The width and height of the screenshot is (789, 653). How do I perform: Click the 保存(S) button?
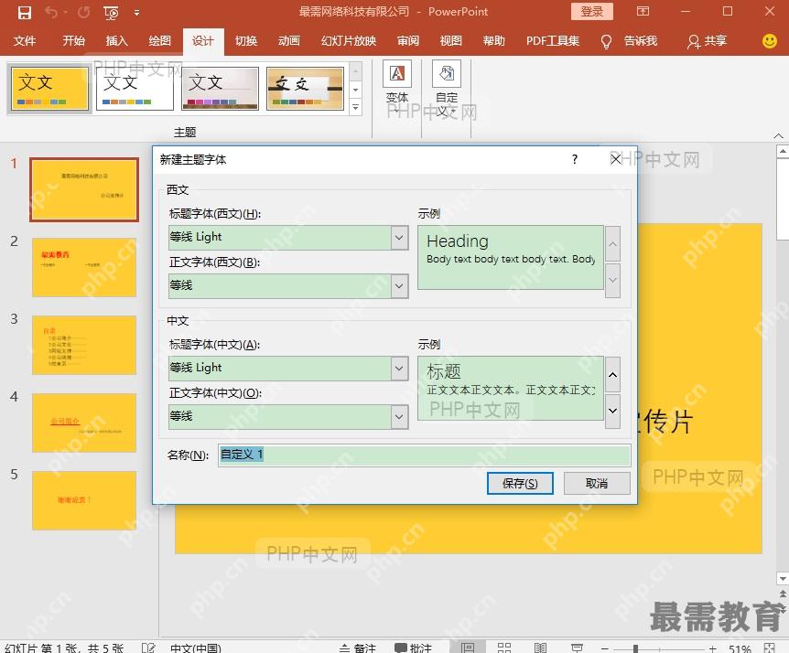coord(520,483)
